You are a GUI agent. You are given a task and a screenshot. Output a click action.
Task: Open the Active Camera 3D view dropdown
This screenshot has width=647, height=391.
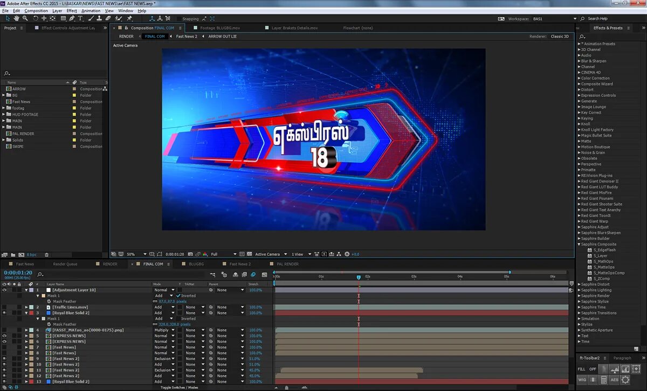271,254
